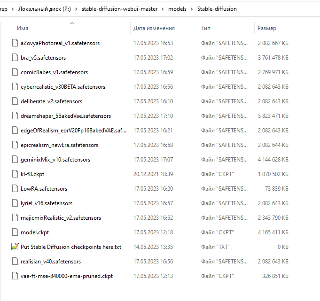The height and width of the screenshot is (301, 320).
Task: Select file name bra_v5.safetensors
Action: (43, 58)
